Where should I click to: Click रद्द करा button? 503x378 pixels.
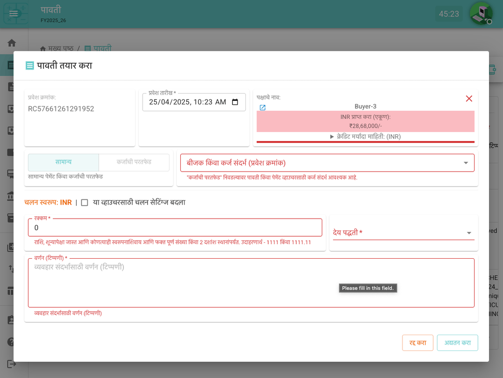coord(417,343)
